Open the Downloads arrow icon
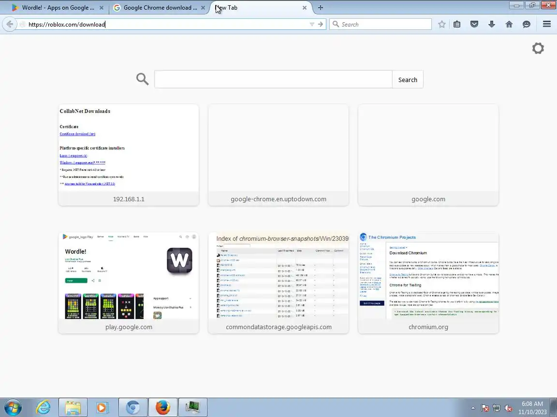Viewport: 557px width, 417px height. [x=492, y=24]
